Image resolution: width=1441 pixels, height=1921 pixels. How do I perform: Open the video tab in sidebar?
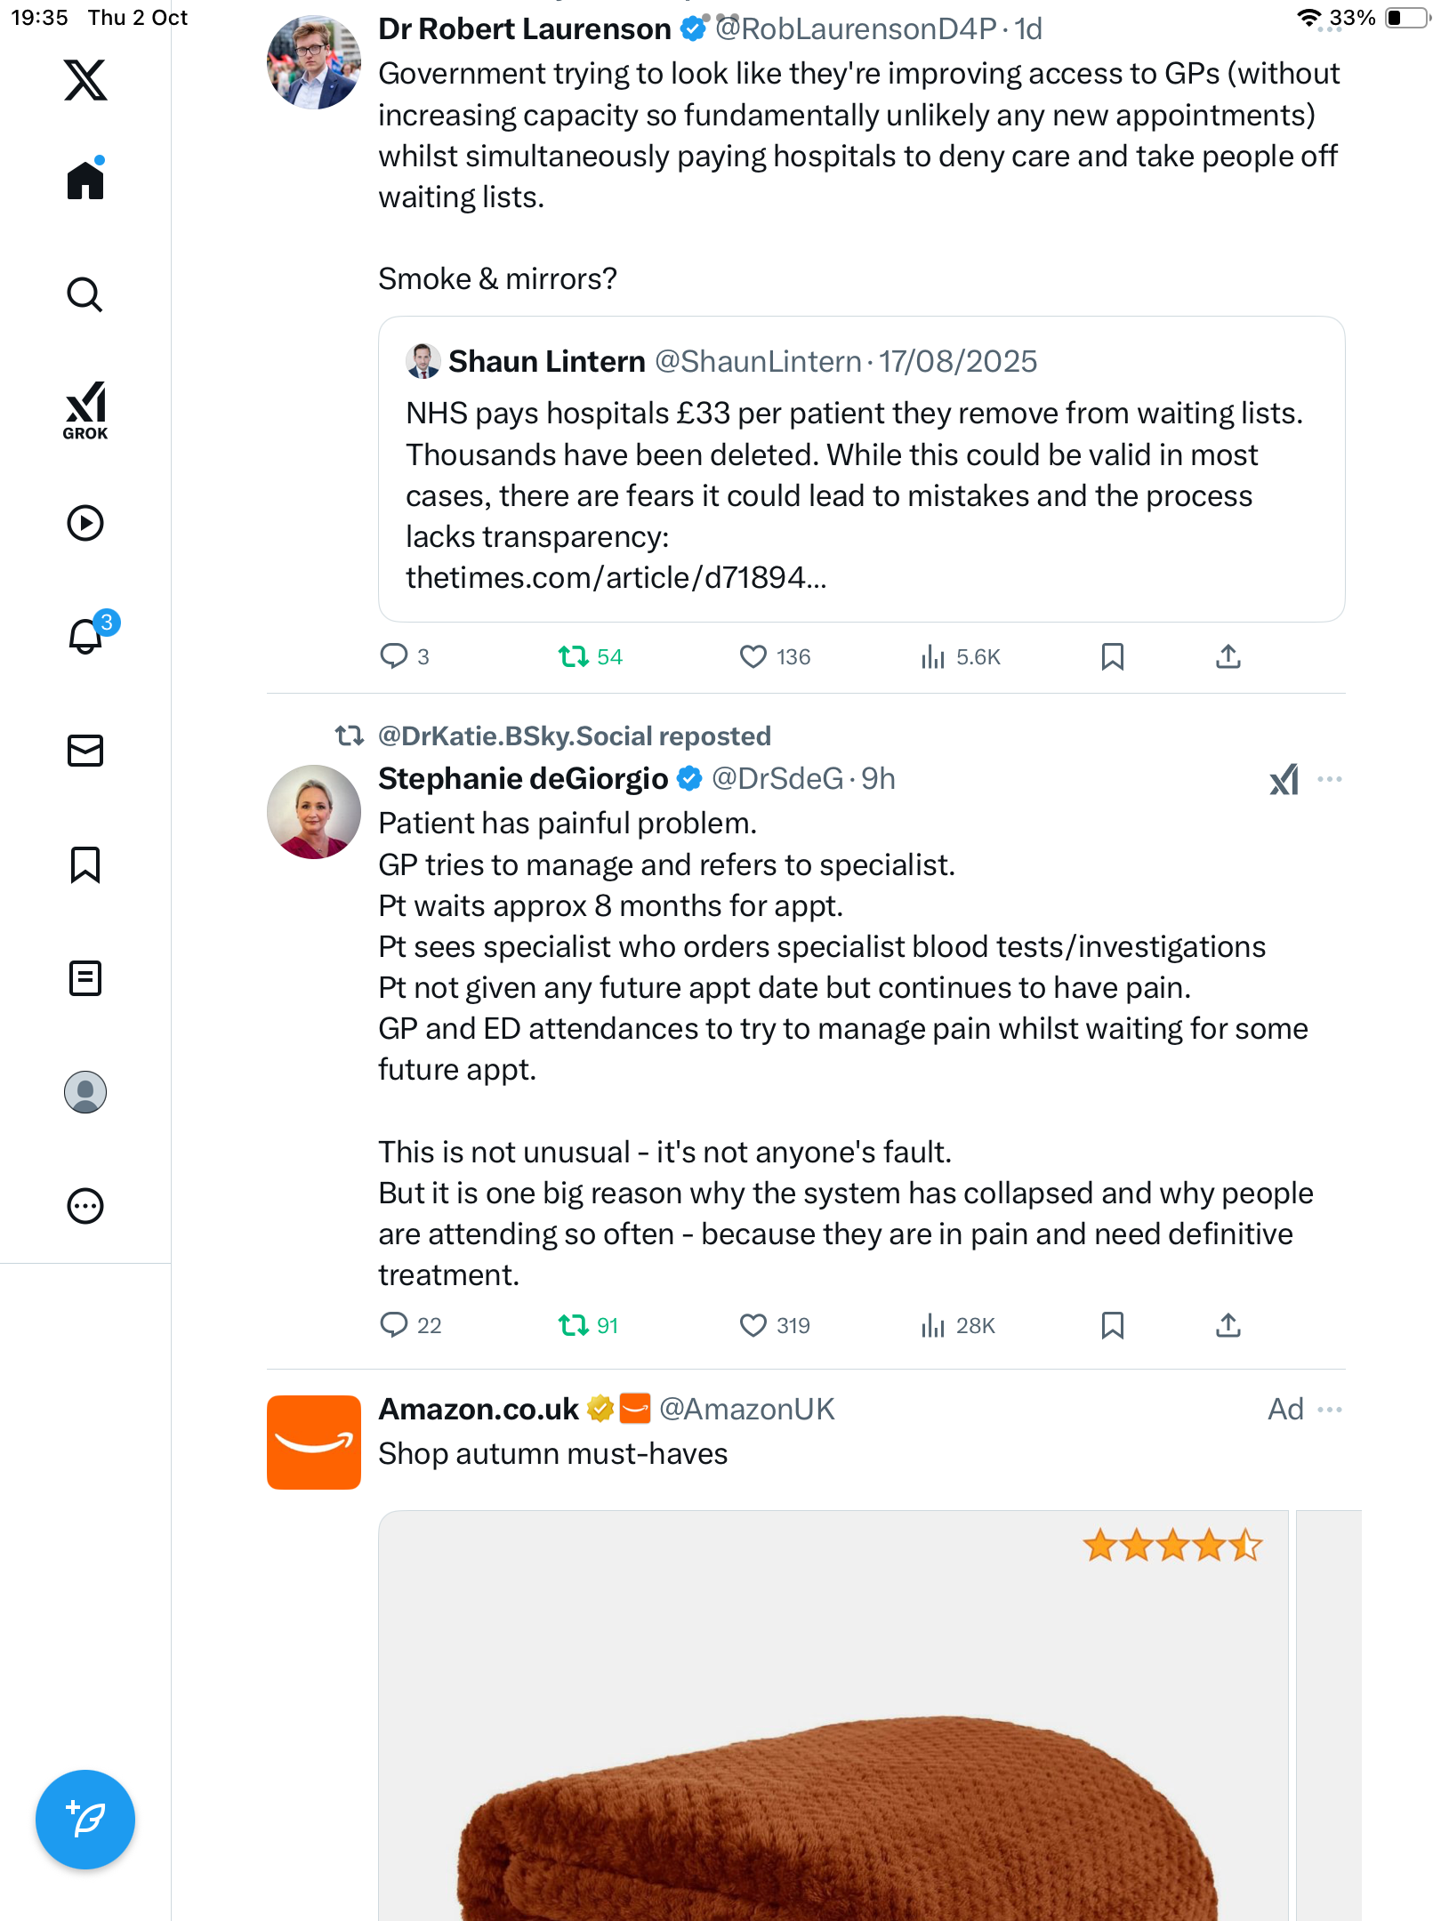coord(85,523)
